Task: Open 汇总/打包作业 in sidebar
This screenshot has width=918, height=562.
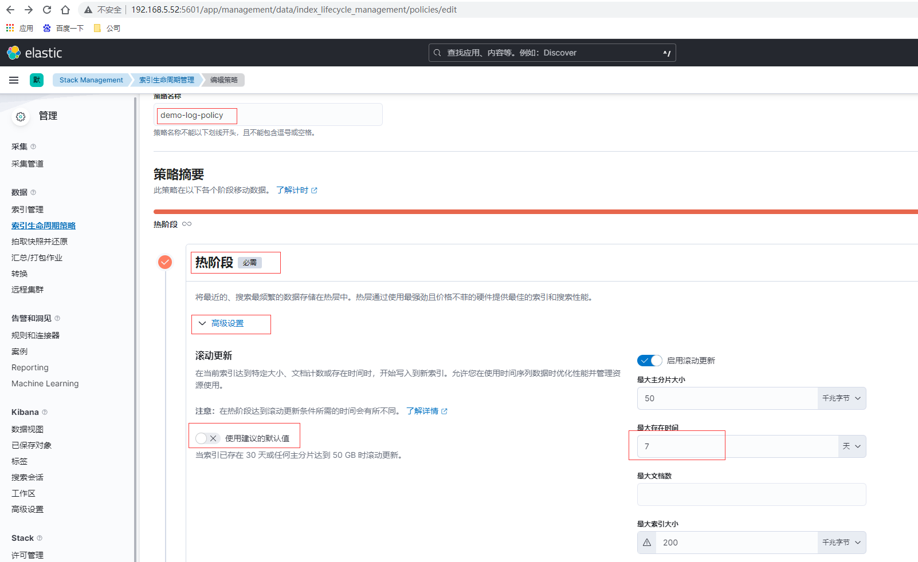Action: tap(37, 258)
